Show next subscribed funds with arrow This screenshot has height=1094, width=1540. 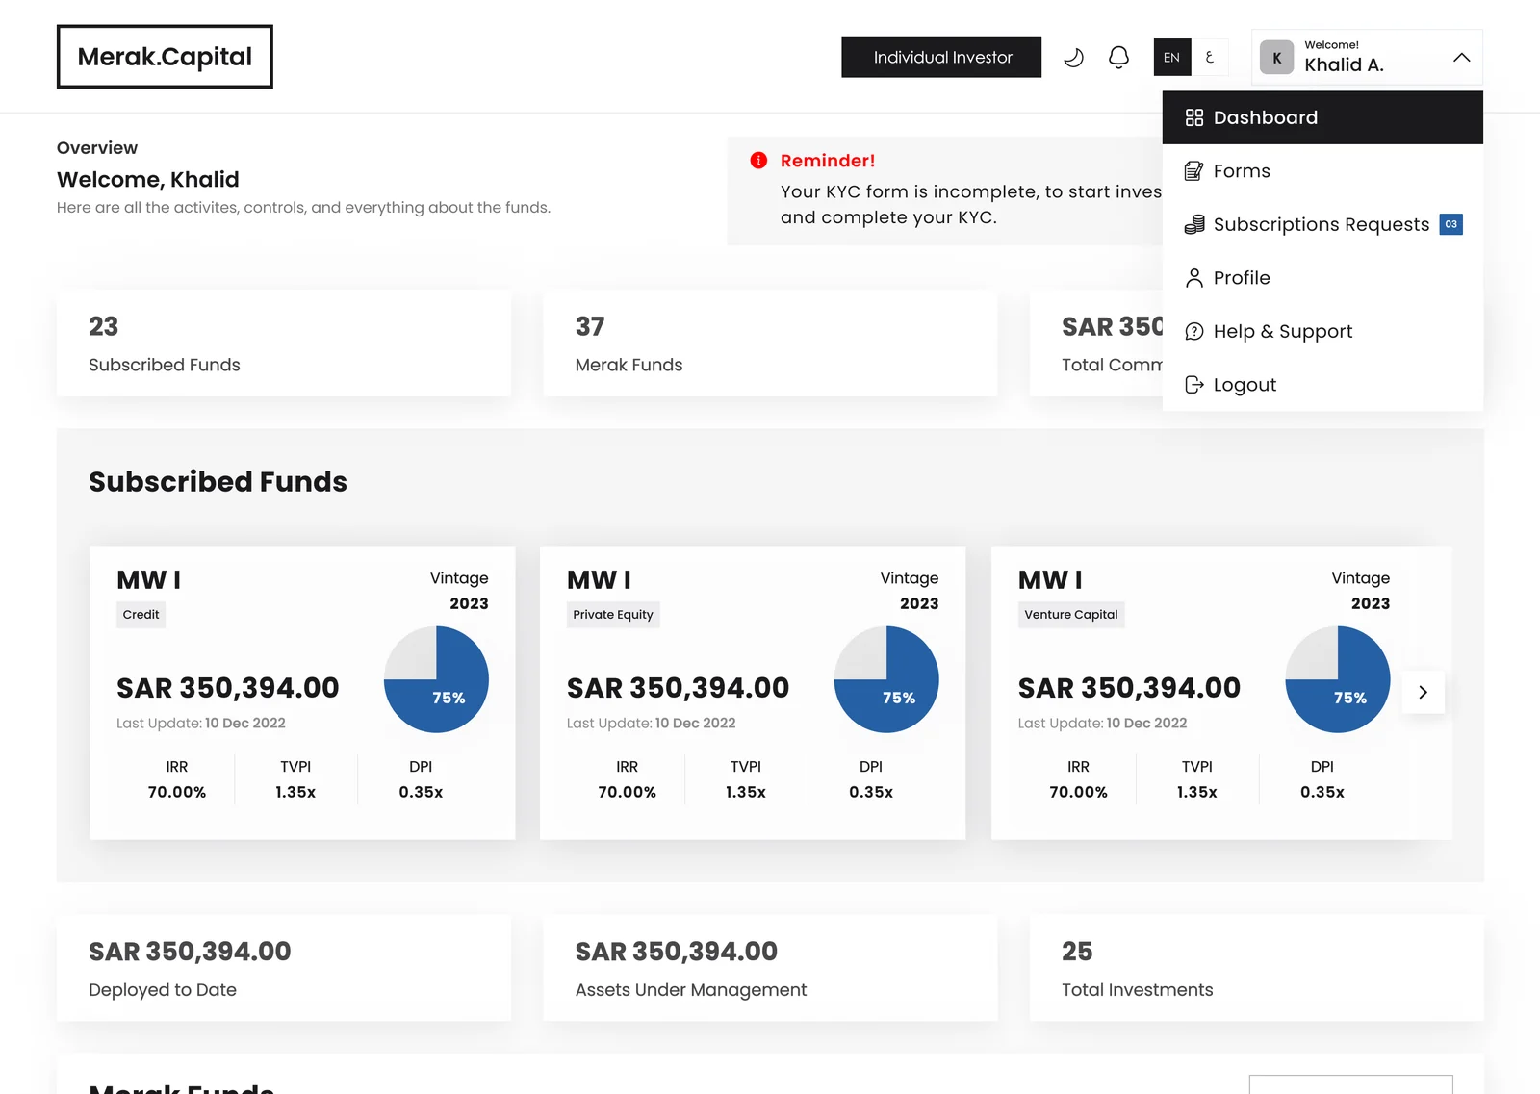click(1424, 692)
